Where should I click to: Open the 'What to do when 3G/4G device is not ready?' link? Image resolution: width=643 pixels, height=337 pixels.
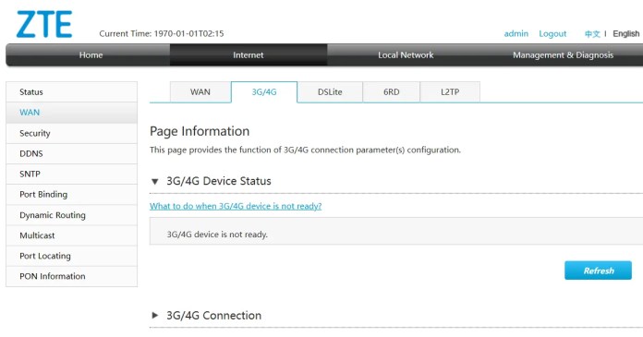coord(236,206)
